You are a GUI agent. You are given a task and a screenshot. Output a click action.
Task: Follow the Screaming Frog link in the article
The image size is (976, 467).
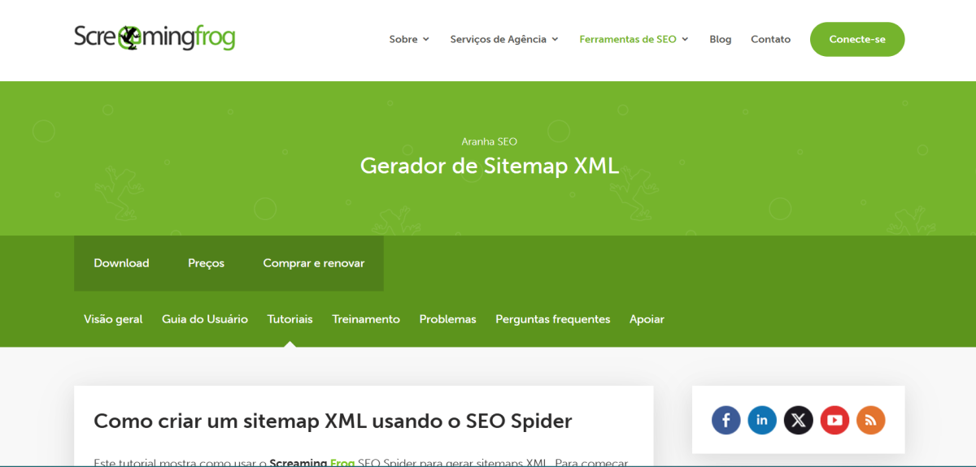pos(312,462)
